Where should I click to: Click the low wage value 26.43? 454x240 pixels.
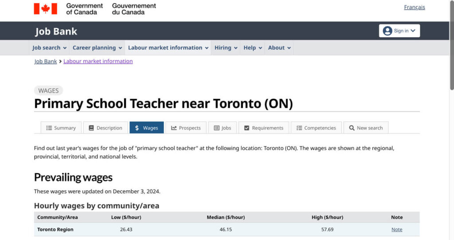point(126,229)
